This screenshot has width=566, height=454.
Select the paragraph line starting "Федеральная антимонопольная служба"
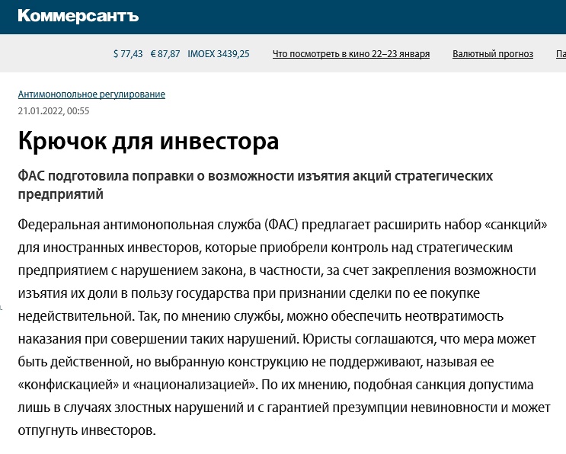tap(283, 225)
